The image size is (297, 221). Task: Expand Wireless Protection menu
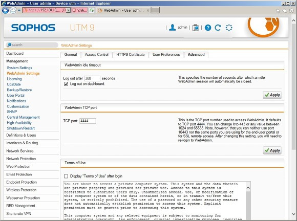click(x=31, y=190)
